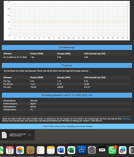
Task: Open the Calendar app showing JAN 13
Action: click(10, 150)
